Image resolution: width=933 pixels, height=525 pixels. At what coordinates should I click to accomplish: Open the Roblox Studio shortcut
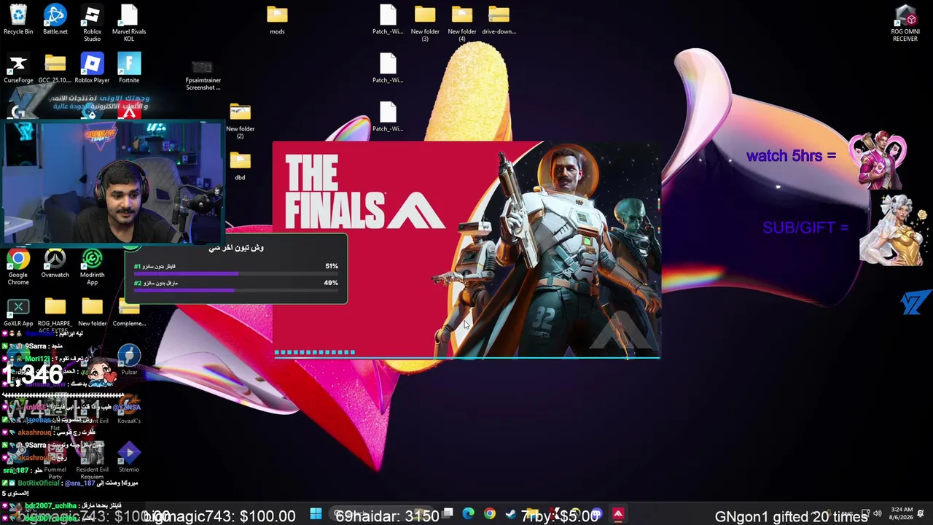tap(92, 23)
